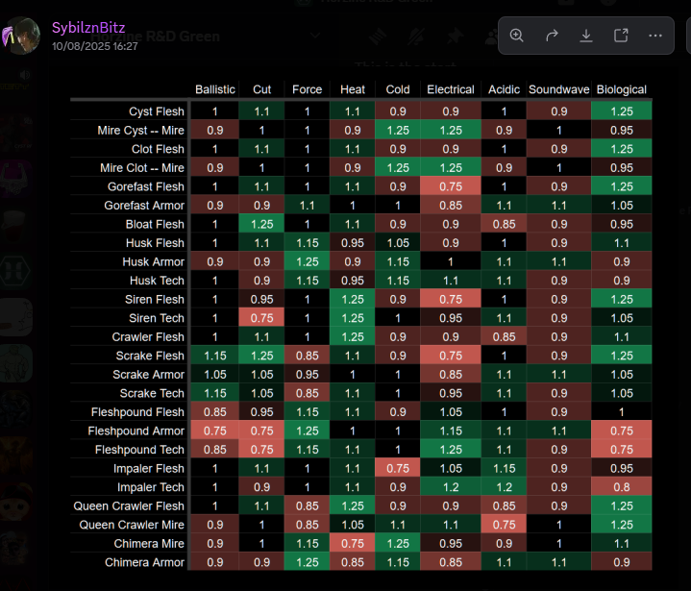Click the Soundwave column header
Image resolution: width=691 pixels, height=591 pixels.
click(558, 89)
